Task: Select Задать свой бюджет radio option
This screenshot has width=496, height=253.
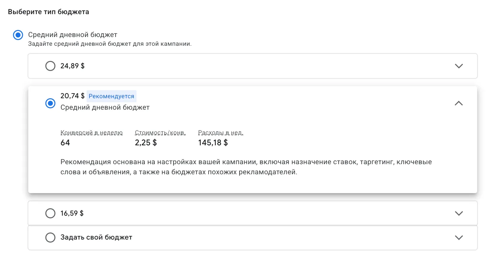Action: click(x=50, y=238)
